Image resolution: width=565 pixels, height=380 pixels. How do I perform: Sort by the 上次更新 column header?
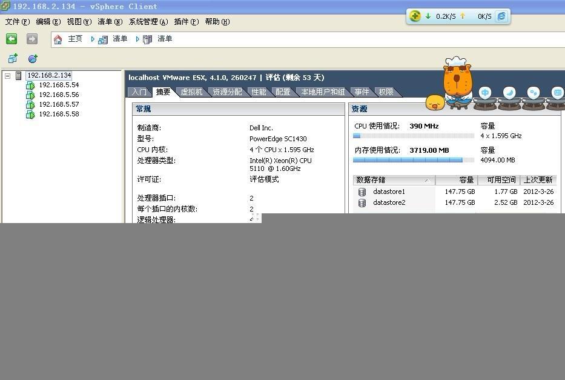[x=539, y=180]
